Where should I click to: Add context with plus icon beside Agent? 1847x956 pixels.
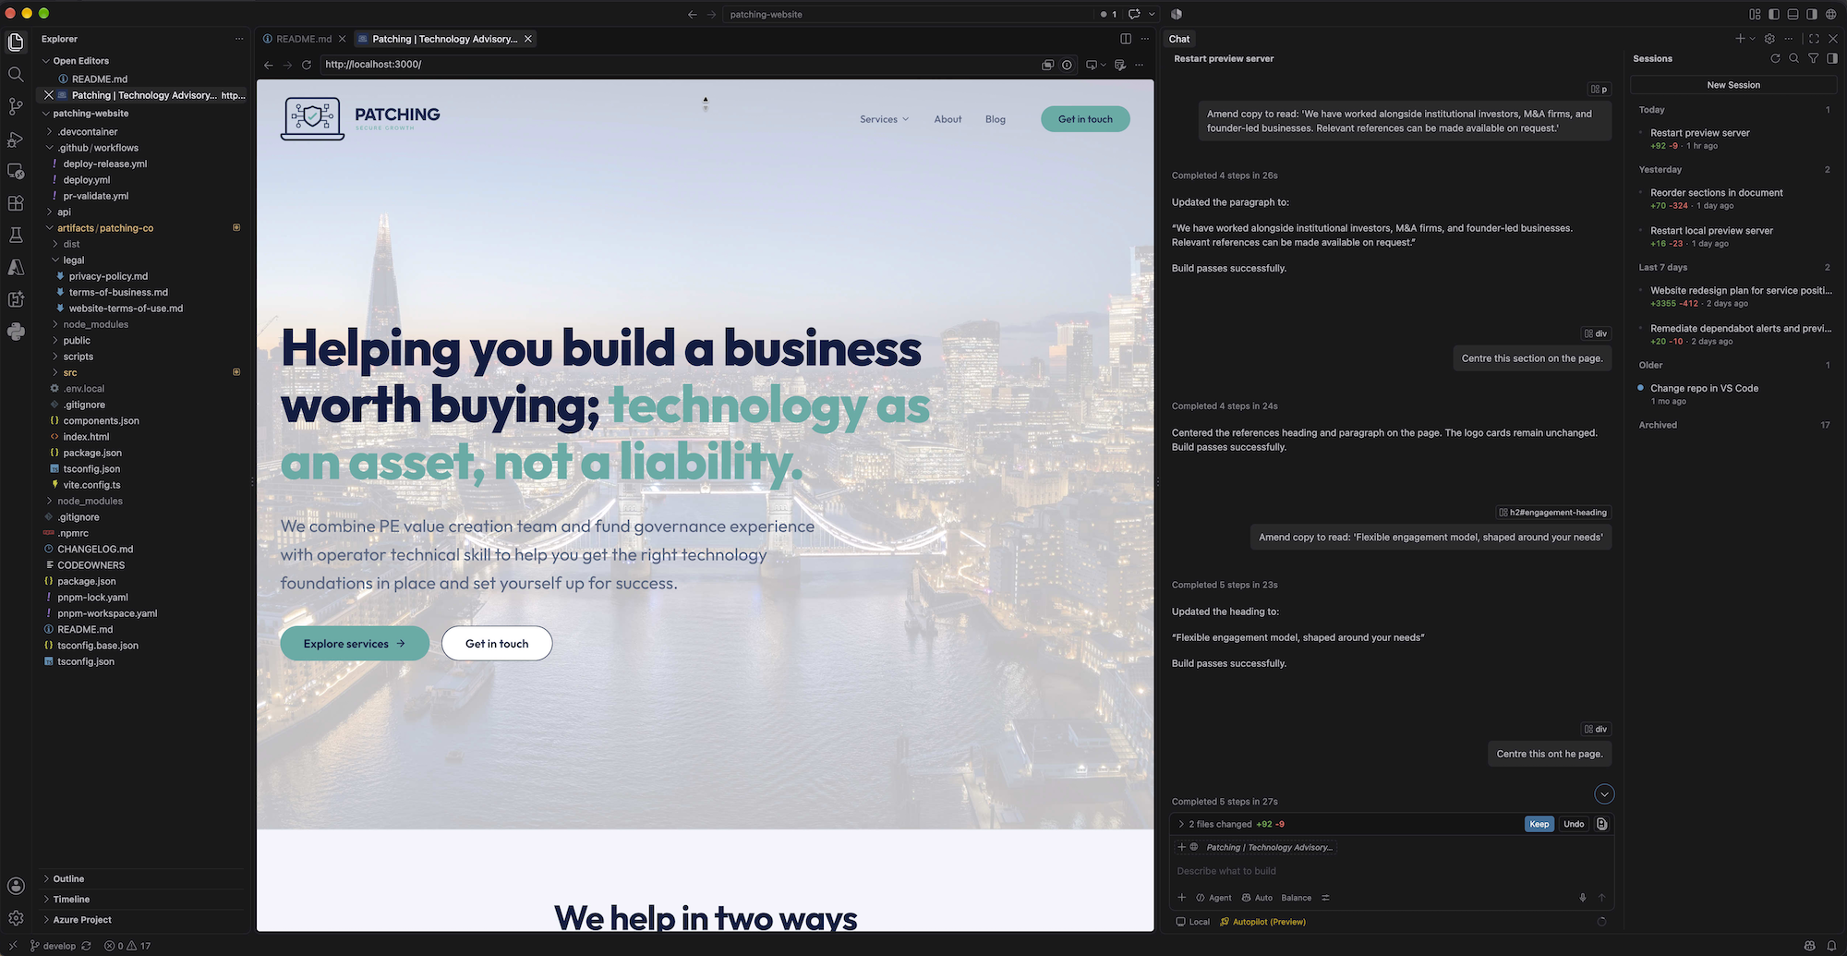pyautogui.click(x=1182, y=898)
